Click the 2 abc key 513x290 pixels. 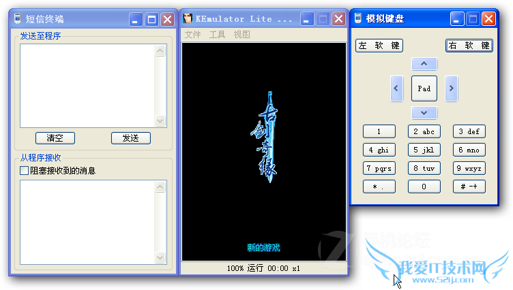tap(424, 131)
